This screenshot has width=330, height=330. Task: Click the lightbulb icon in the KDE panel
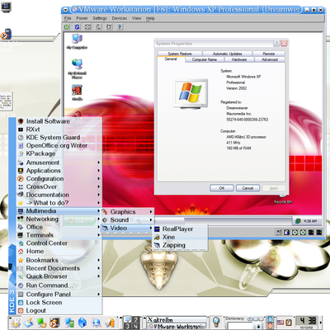pos(216,322)
